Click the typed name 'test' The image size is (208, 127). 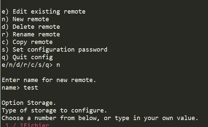pyautogui.click(x=31, y=88)
